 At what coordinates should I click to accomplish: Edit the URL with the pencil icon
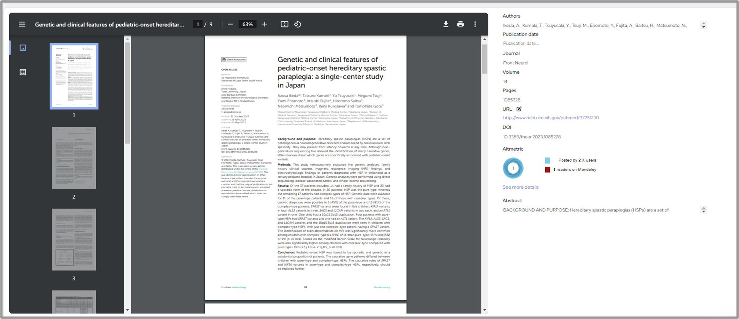pyautogui.click(x=519, y=109)
